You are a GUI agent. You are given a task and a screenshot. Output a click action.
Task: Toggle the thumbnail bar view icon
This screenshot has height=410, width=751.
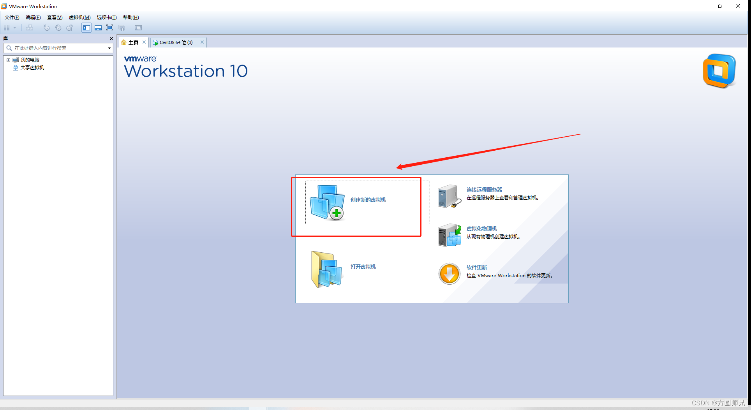[98, 28]
